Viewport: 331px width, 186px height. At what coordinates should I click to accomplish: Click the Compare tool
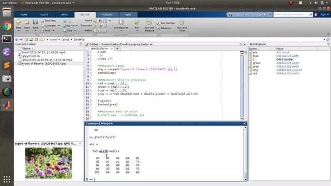click(x=48, y=26)
